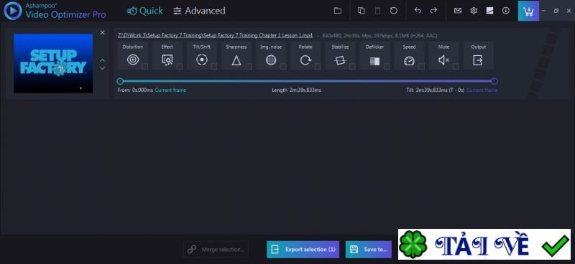
Task: Select the Setup Factory video thumbnail
Action: click(x=53, y=63)
